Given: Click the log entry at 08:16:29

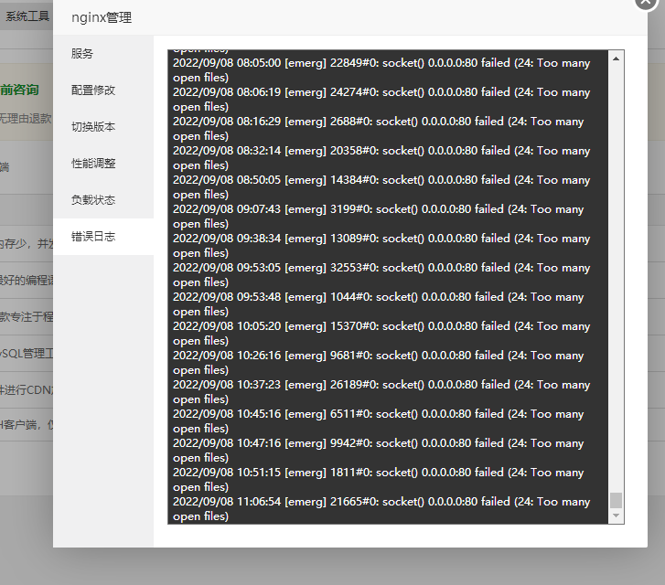Looking at the screenshot, I should pos(378,129).
